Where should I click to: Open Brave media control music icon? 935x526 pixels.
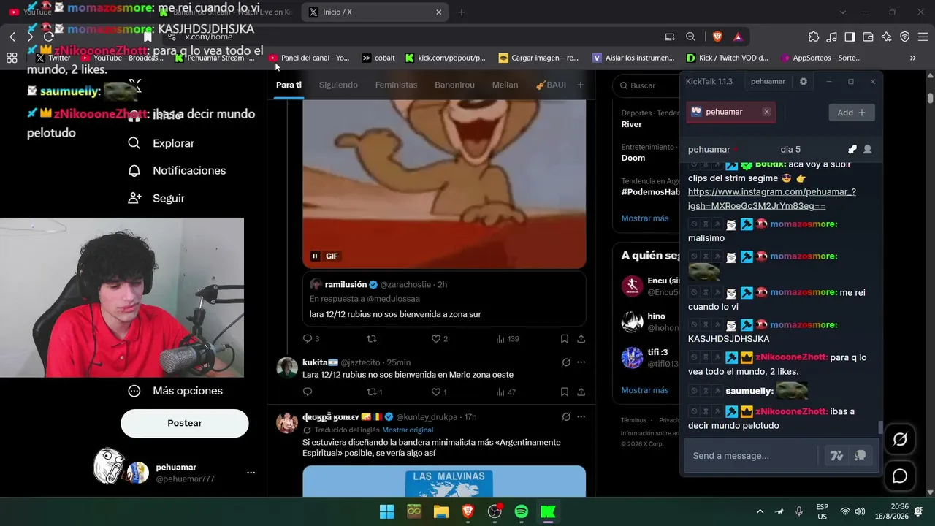832,37
